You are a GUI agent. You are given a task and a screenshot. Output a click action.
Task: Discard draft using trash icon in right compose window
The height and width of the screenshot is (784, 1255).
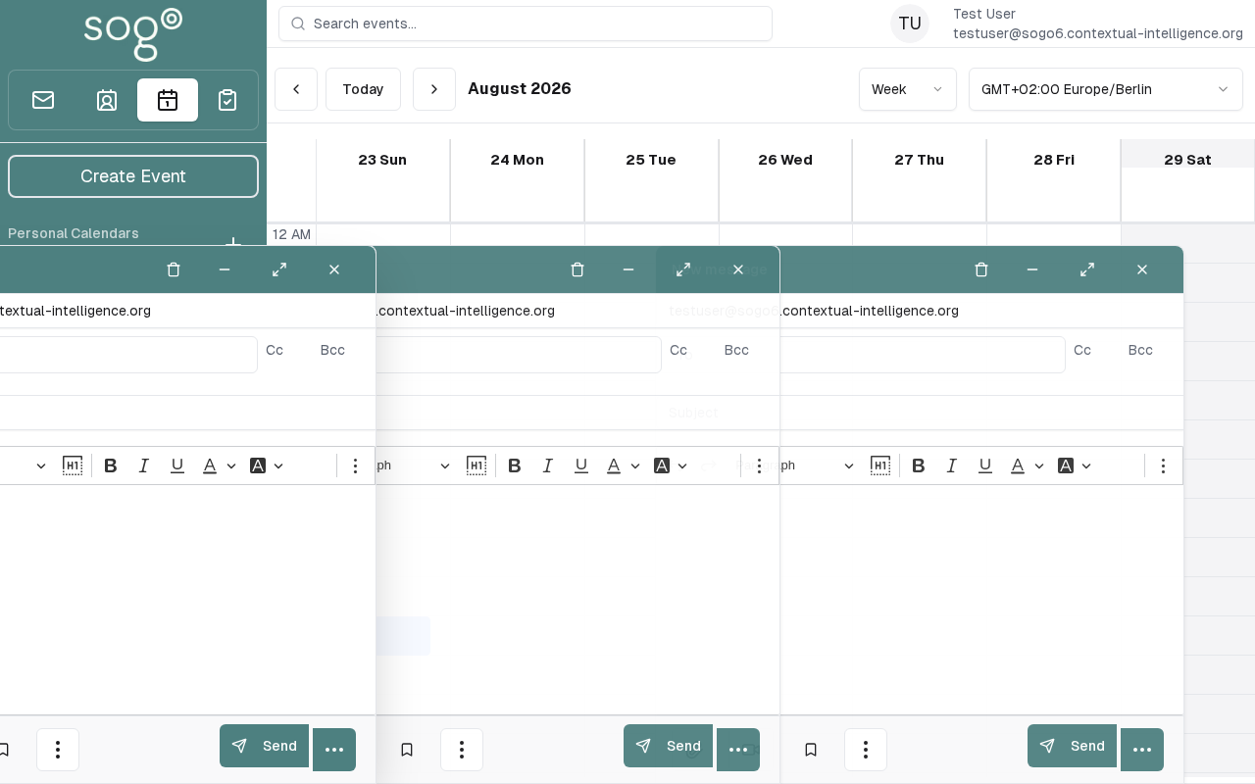[x=981, y=269]
